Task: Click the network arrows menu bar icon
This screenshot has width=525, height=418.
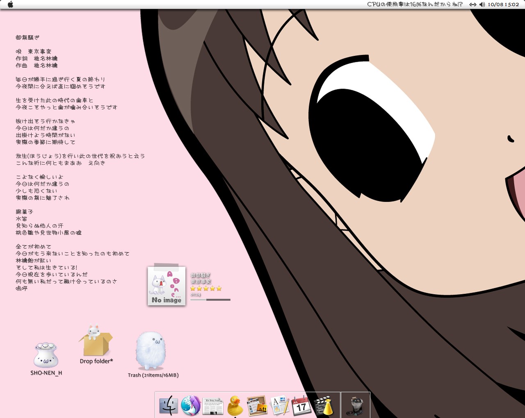Action: (x=473, y=5)
